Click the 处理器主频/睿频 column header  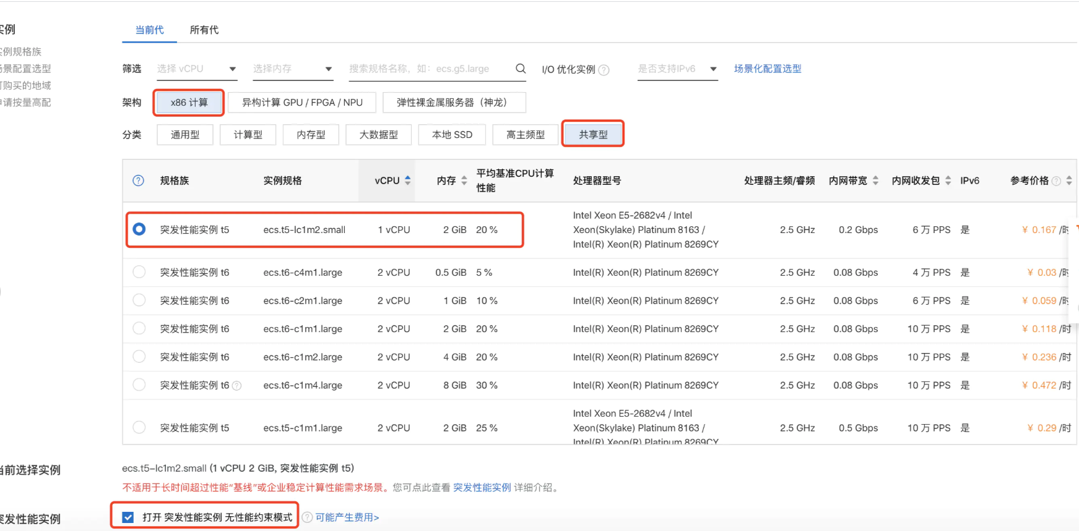(779, 181)
